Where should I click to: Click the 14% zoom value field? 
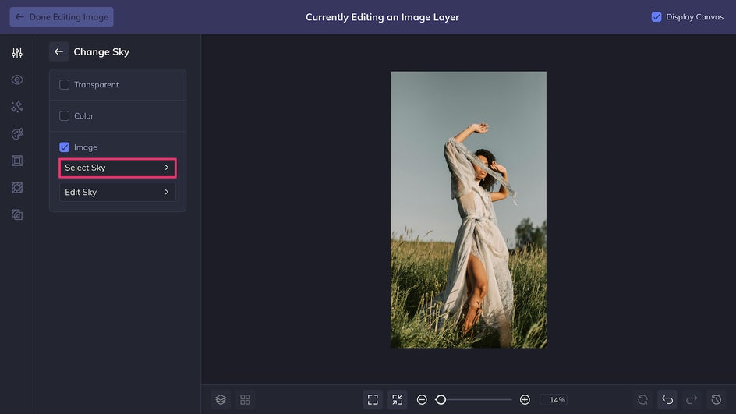pos(554,399)
